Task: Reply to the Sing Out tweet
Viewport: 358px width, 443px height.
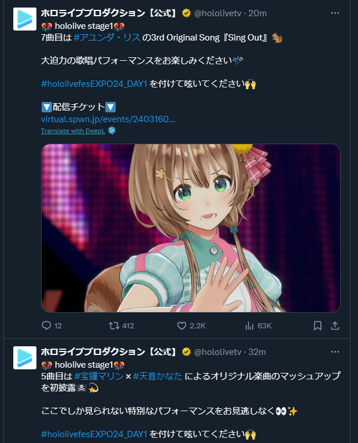Action: click(46, 325)
